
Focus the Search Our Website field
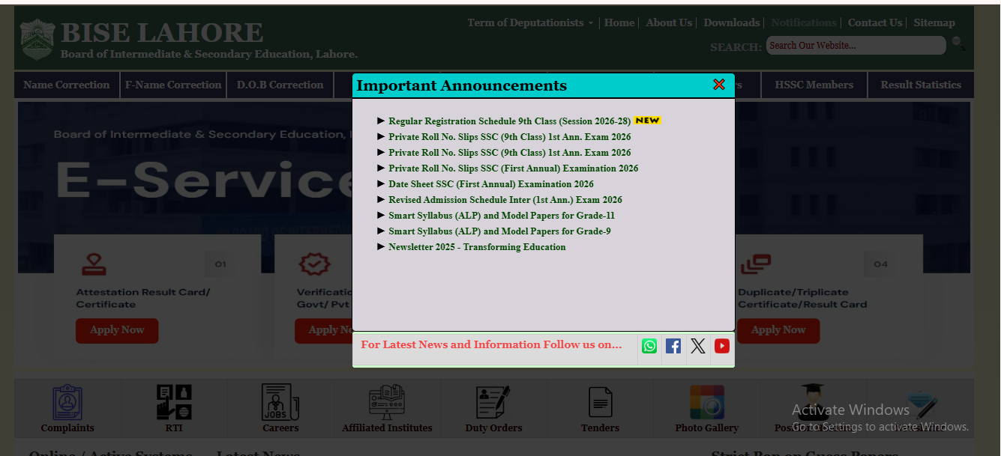click(856, 46)
